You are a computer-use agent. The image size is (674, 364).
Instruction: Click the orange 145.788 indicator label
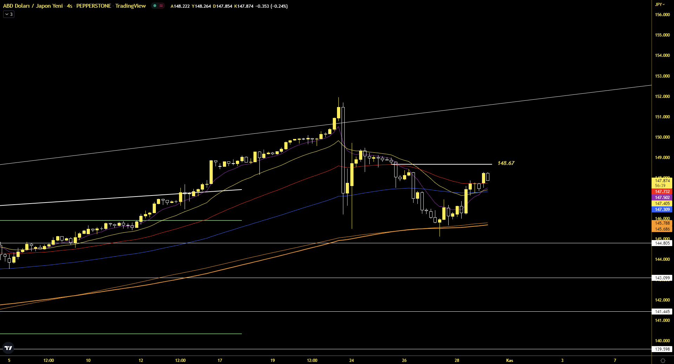click(x=662, y=223)
